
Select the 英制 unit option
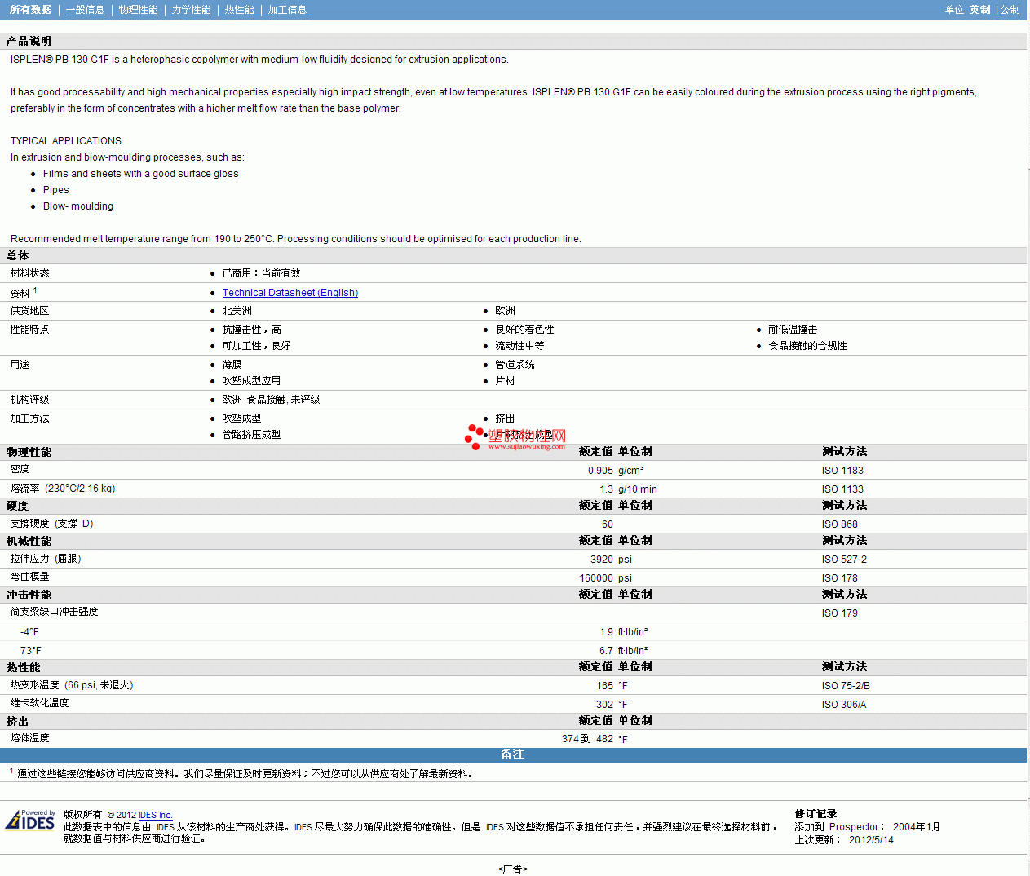[980, 10]
